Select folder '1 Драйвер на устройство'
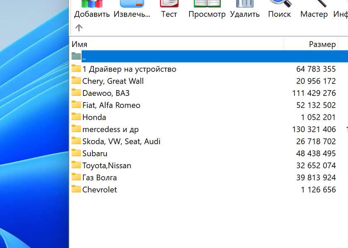The image size is (348, 248). click(x=129, y=69)
